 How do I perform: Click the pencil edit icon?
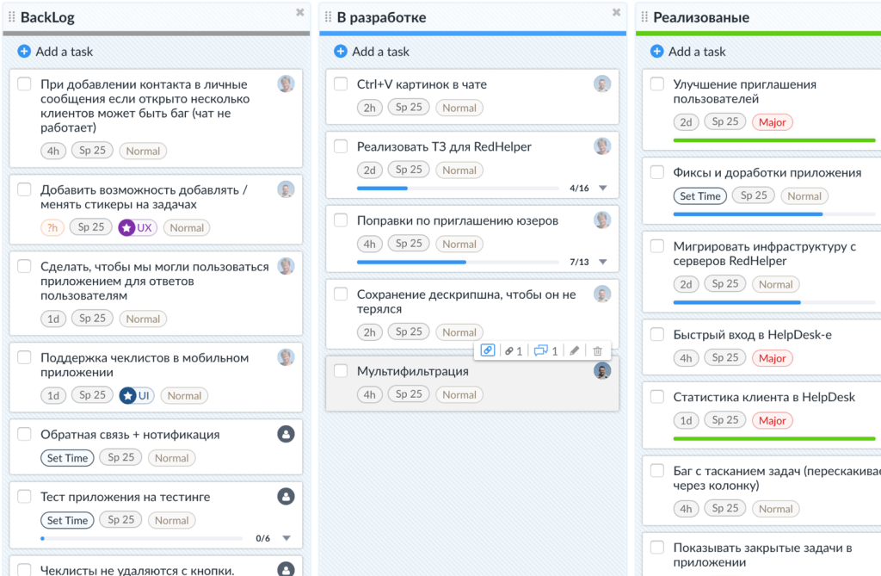click(x=575, y=350)
